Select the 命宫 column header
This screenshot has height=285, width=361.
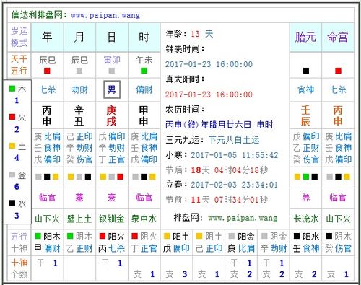338,38
